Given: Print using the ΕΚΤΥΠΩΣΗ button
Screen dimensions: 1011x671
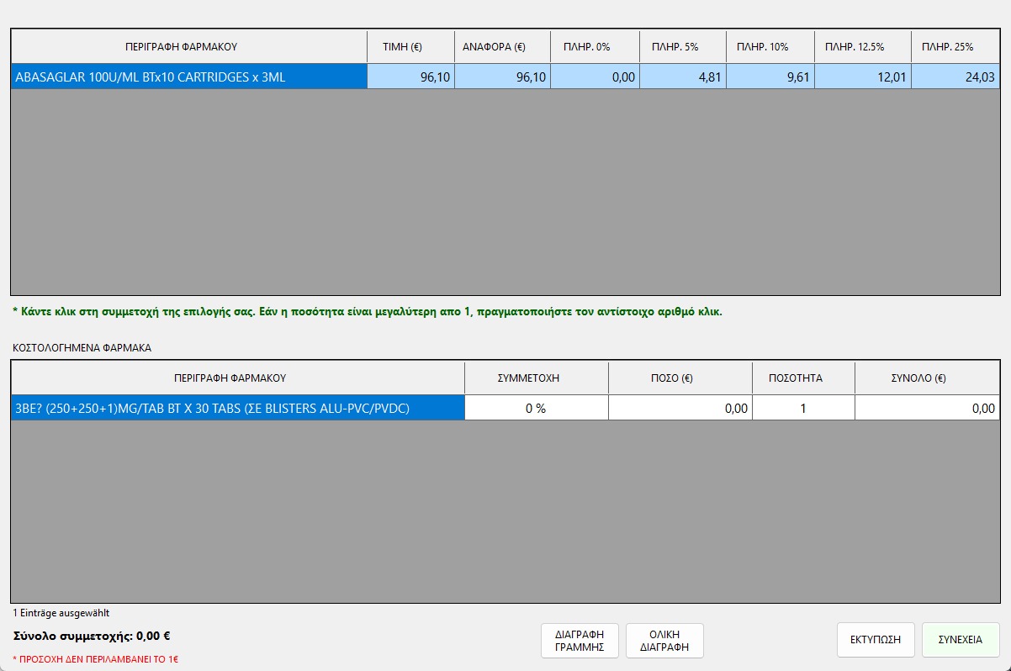Looking at the screenshot, I should click(876, 640).
